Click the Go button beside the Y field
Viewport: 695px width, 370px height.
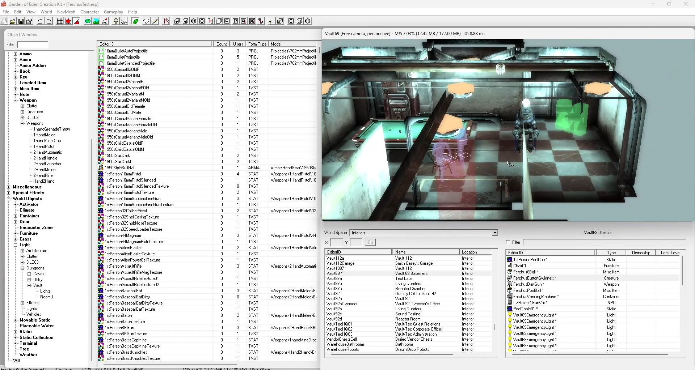click(370, 242)
